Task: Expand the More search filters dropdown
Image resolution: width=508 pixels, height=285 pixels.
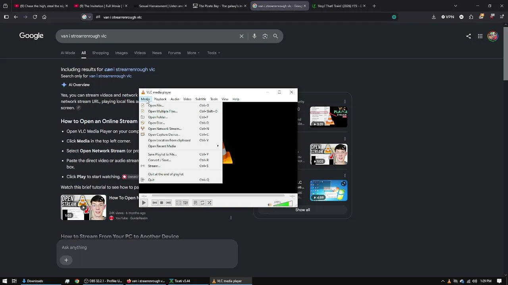Action: tap(193, 53)
